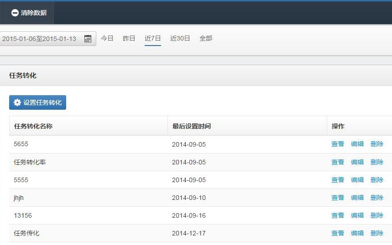This screenshot has height=245, width=392.
Task: Select the task name 13156
Action: click(x=23, y=215)
